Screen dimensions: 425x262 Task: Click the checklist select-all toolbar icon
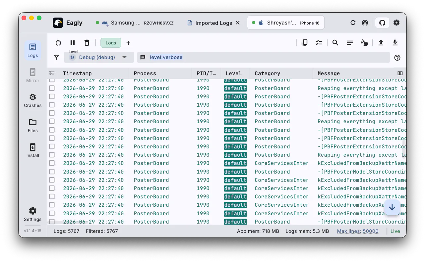point(319,43)
